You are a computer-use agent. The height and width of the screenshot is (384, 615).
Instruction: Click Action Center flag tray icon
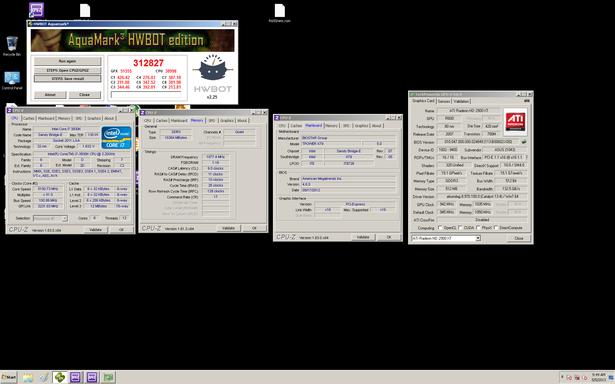(569, 377)
